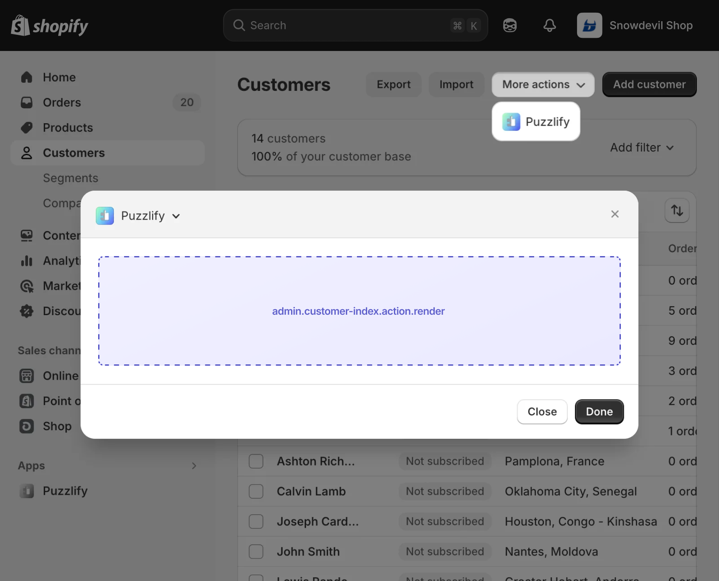Screen dimensions: 719x581
Task: Click the Customers person icon
Action: 27,153
